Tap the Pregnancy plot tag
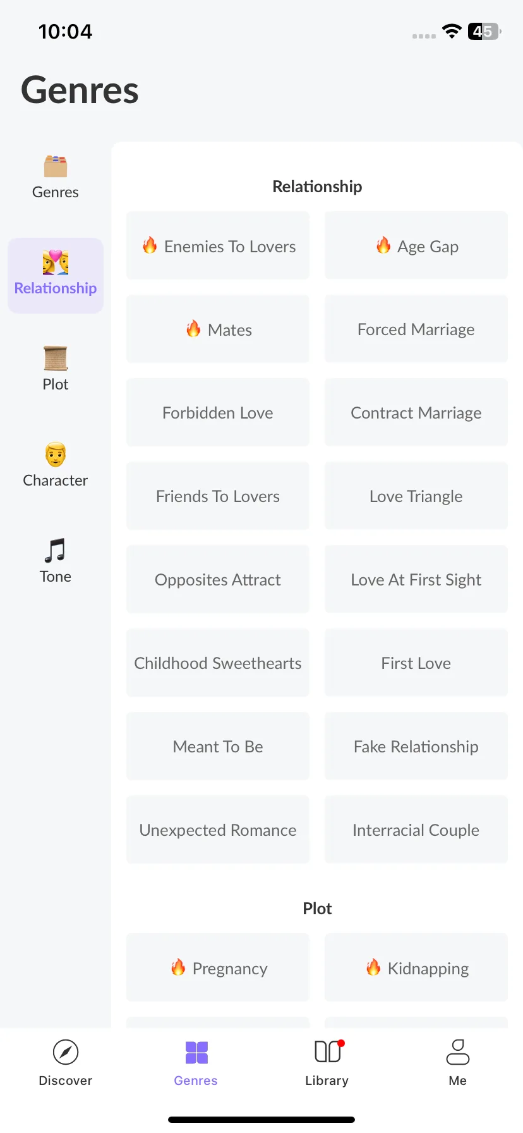 tap(218, 967)
